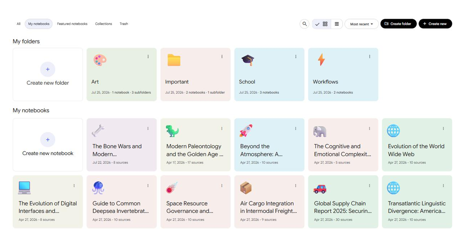
Task: Open Air Cargo Integration in Intermodal Freight title
Action: point(269,207)
